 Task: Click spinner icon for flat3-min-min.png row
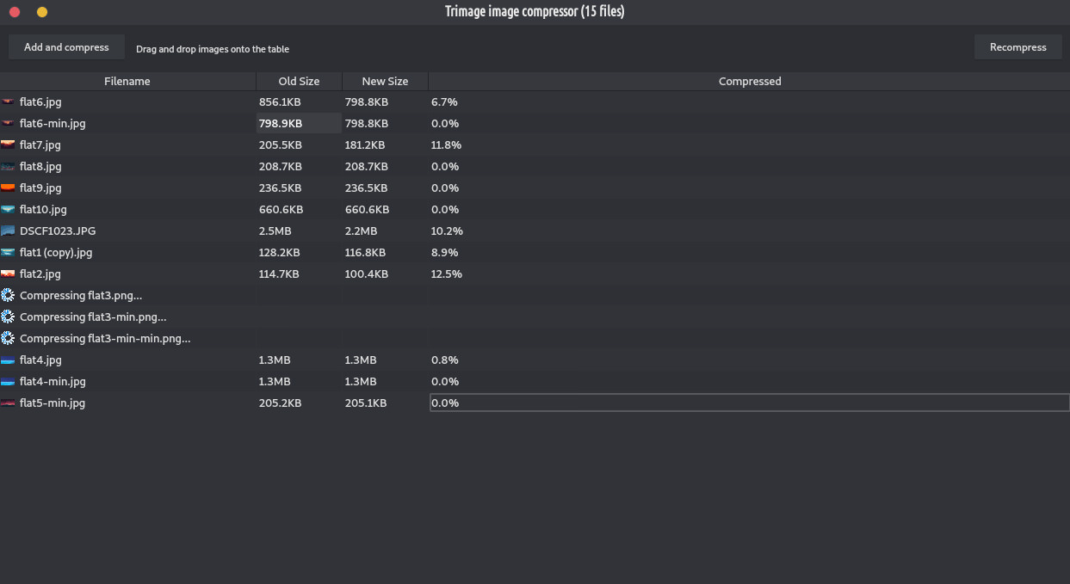tap(8, 338)
